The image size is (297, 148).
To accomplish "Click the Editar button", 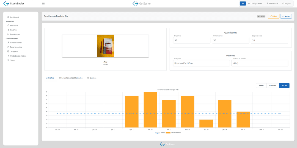I will 273,16.
